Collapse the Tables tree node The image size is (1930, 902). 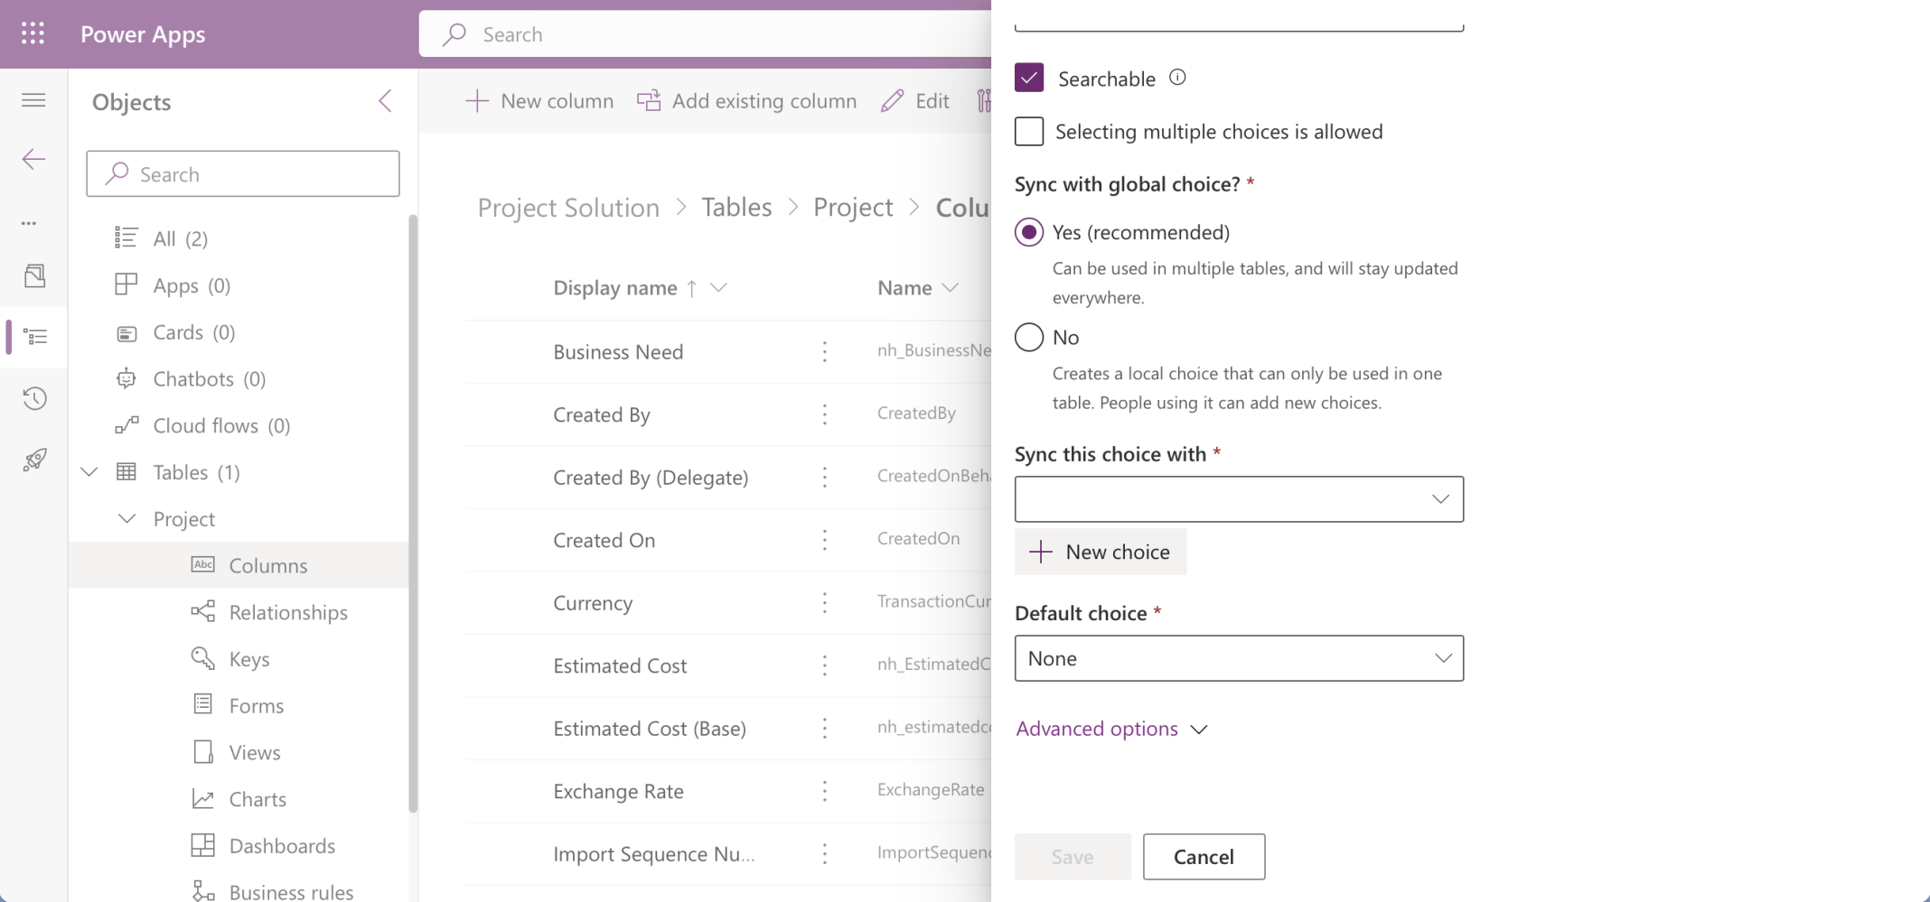89,472
